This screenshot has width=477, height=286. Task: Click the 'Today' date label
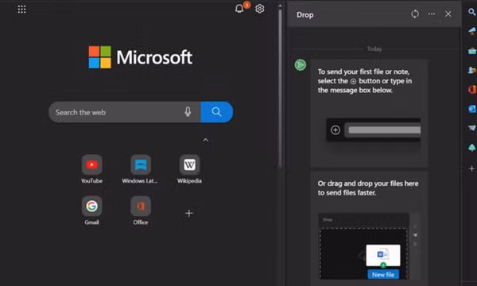click(x=374, y=48)
